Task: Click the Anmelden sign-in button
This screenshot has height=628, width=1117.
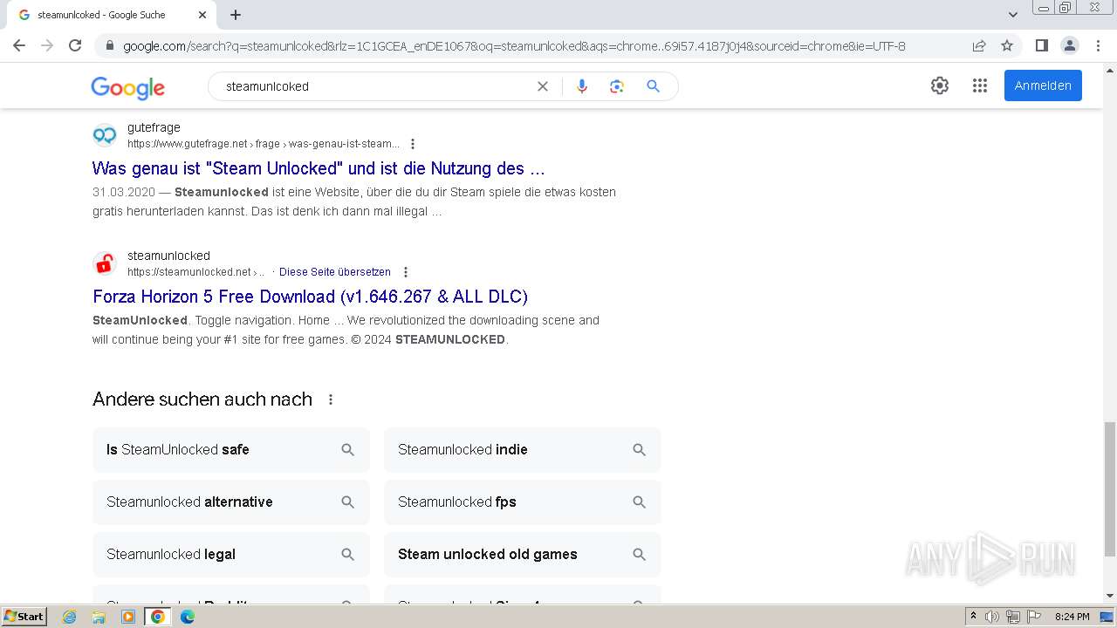Action: coord(1043,85)
